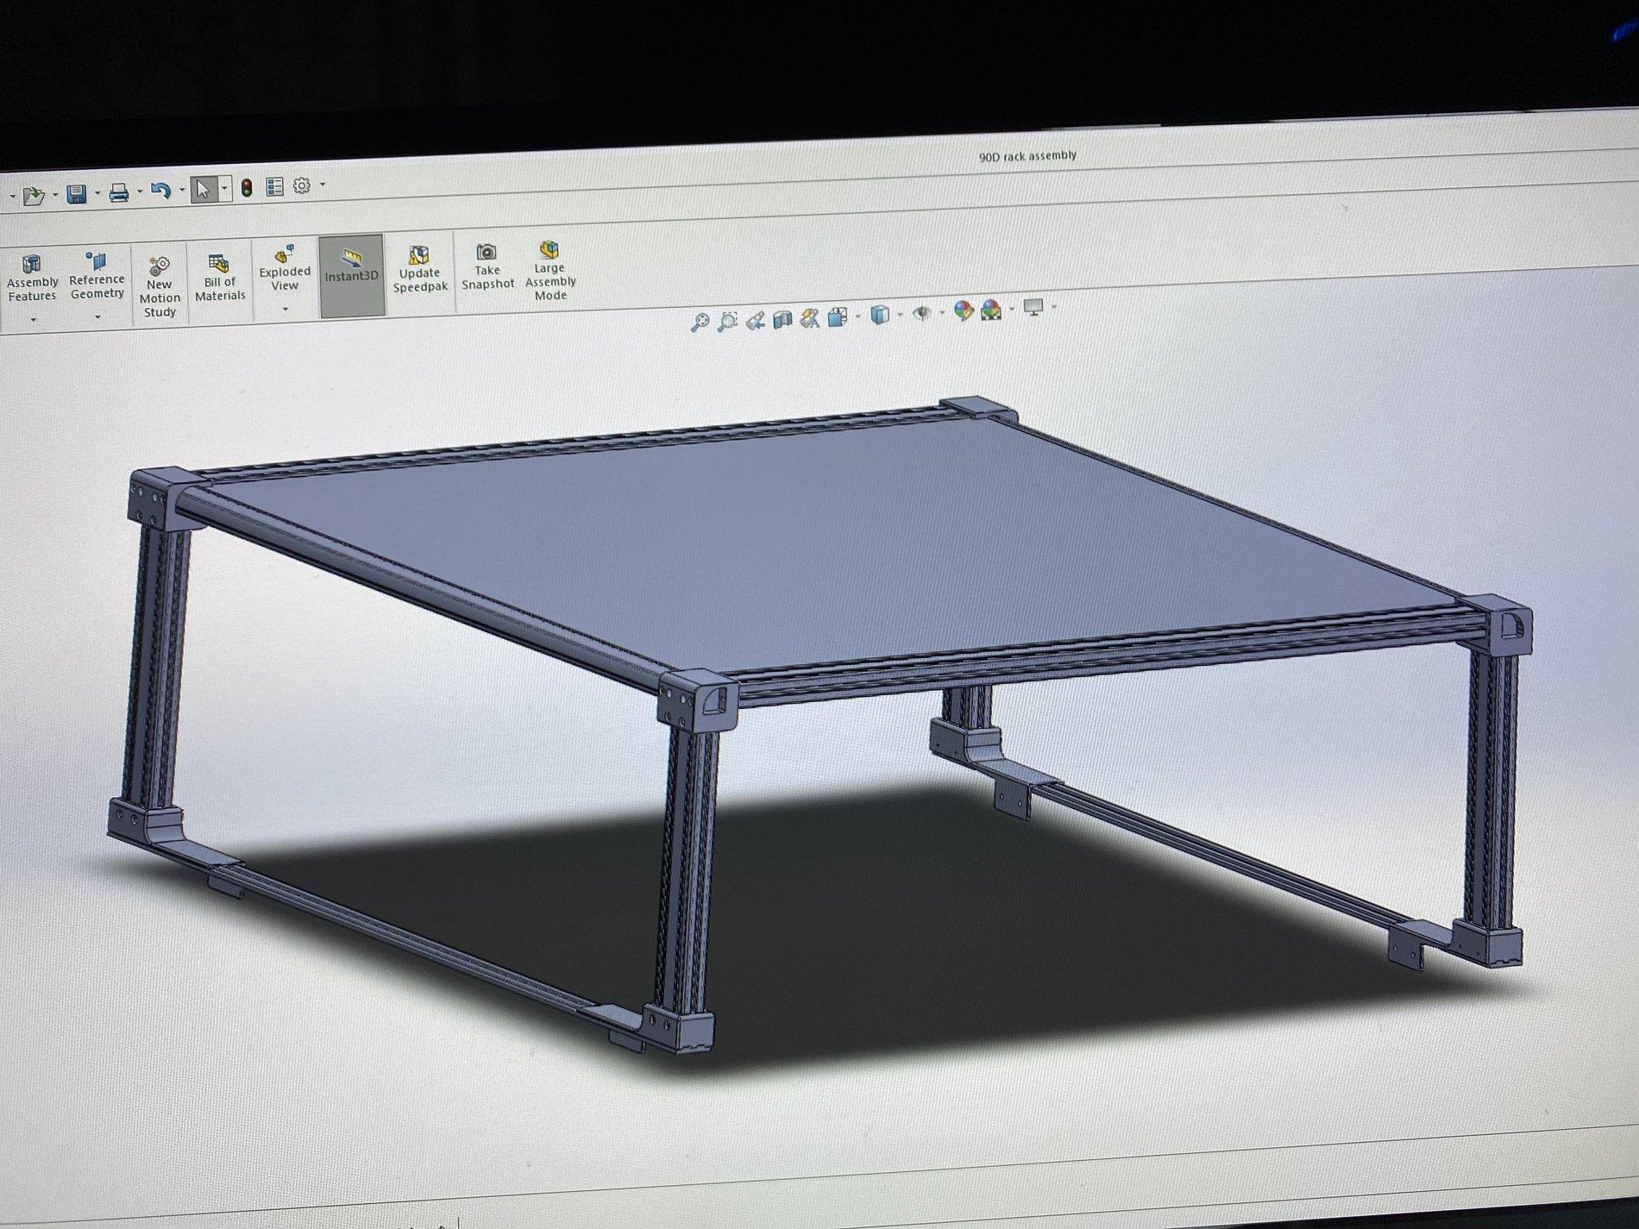Open View Settings monitor icon

click(x=1033, y=307)
